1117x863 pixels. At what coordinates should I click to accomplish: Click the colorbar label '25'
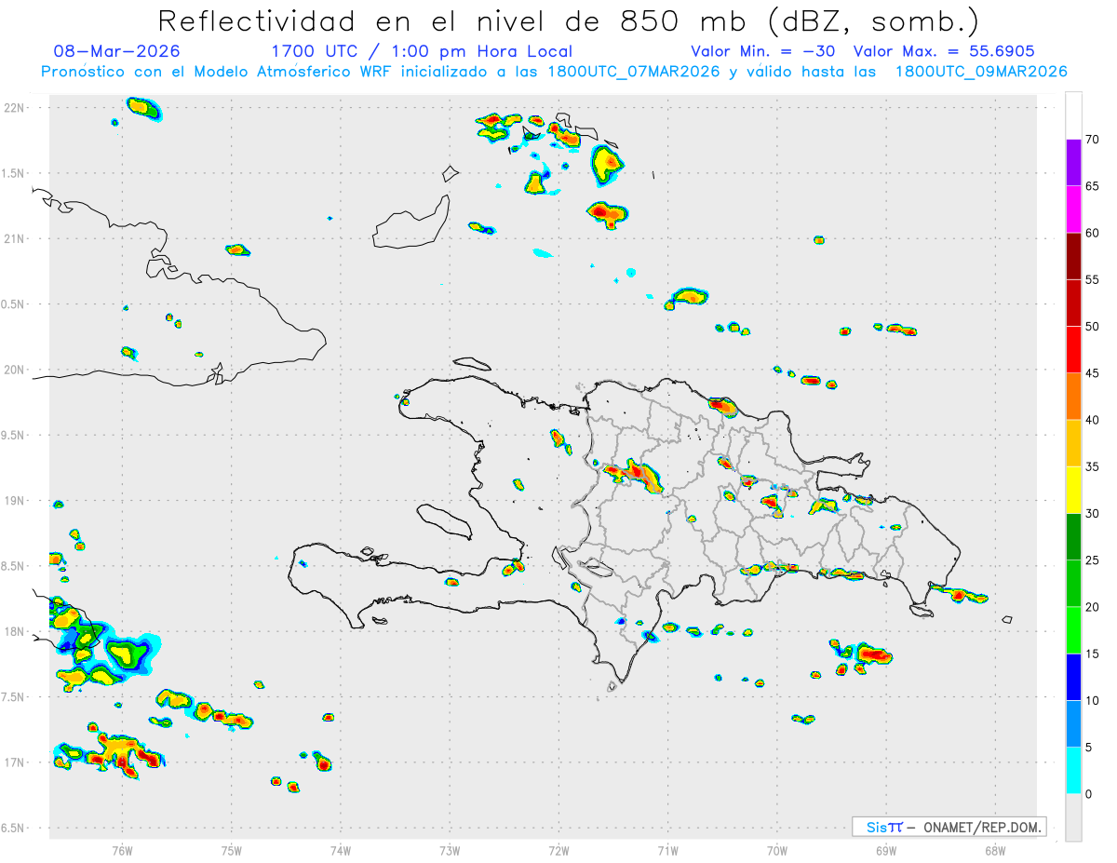click(1093, 560)
